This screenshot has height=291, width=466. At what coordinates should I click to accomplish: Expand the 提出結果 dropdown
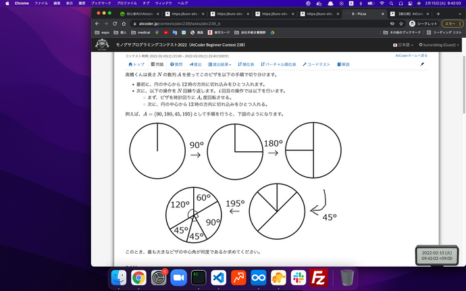pos(219,64)
